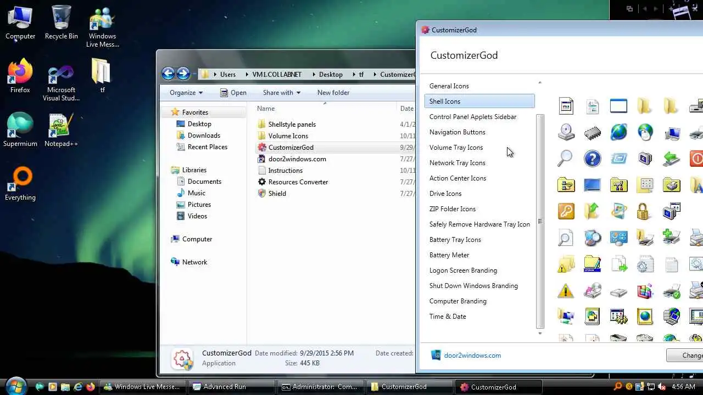This screenshot has height=395, width=703.
Task: Open the Organize dropdown menu
Action: 186,93
